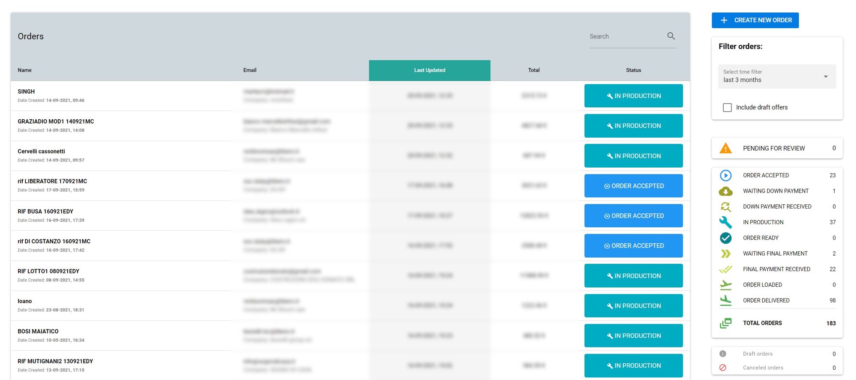Click the Canceled orders prohibited icon
This screenshot has width=856, height=380.
pos(723,368)
